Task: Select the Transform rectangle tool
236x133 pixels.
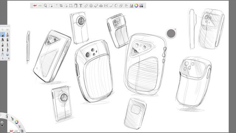Action: point(71,6)
